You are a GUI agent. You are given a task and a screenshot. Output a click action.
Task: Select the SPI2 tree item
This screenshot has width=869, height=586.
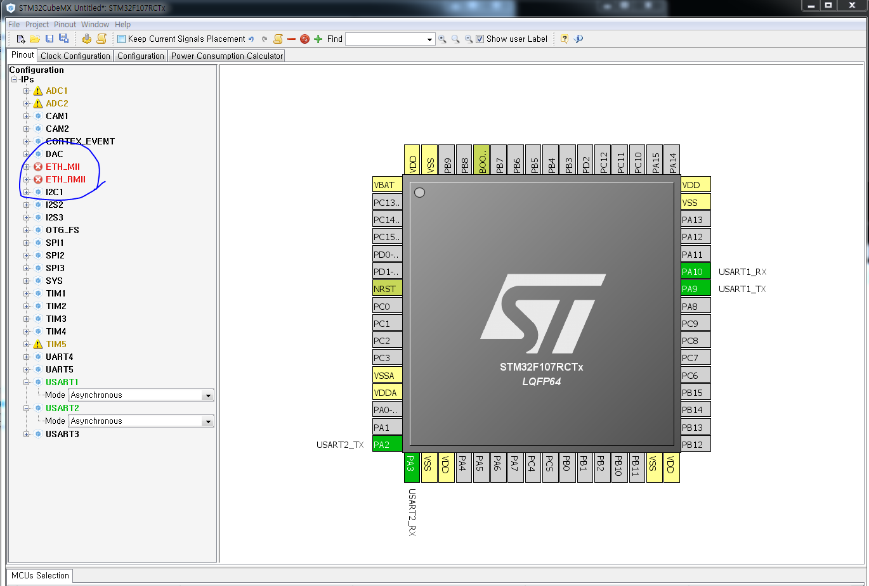coord(55,255)
